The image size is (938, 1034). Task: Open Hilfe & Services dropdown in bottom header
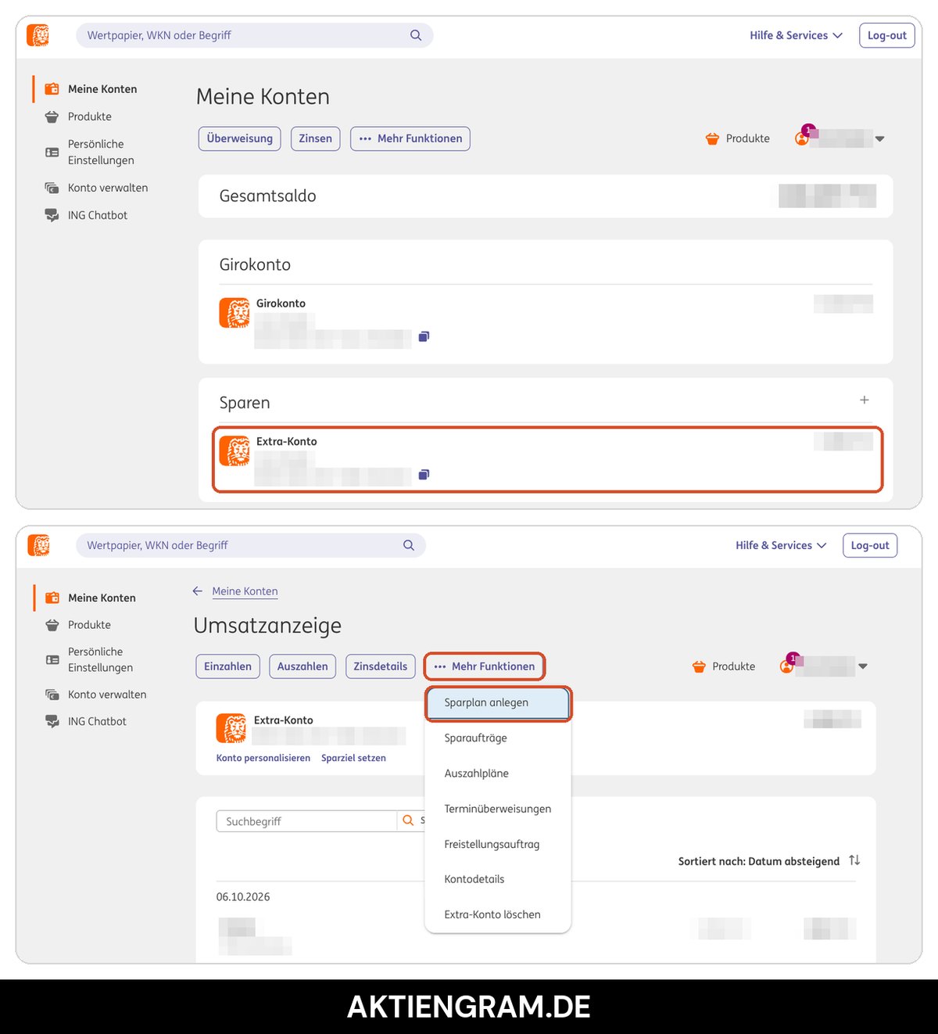coord(781,545)
